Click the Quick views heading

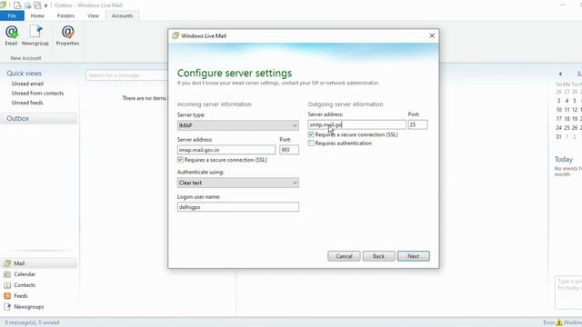pyautogui.click(x=25, y=74)
